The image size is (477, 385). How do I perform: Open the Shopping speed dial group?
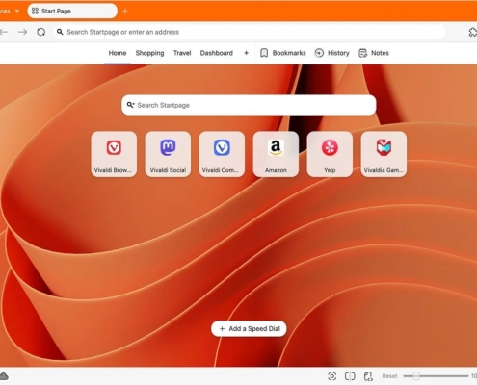point(149,53)
